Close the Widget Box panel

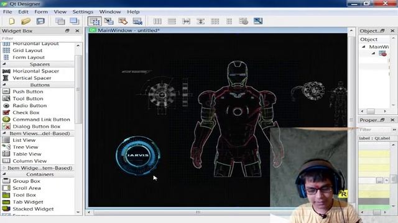click(77, 31)
